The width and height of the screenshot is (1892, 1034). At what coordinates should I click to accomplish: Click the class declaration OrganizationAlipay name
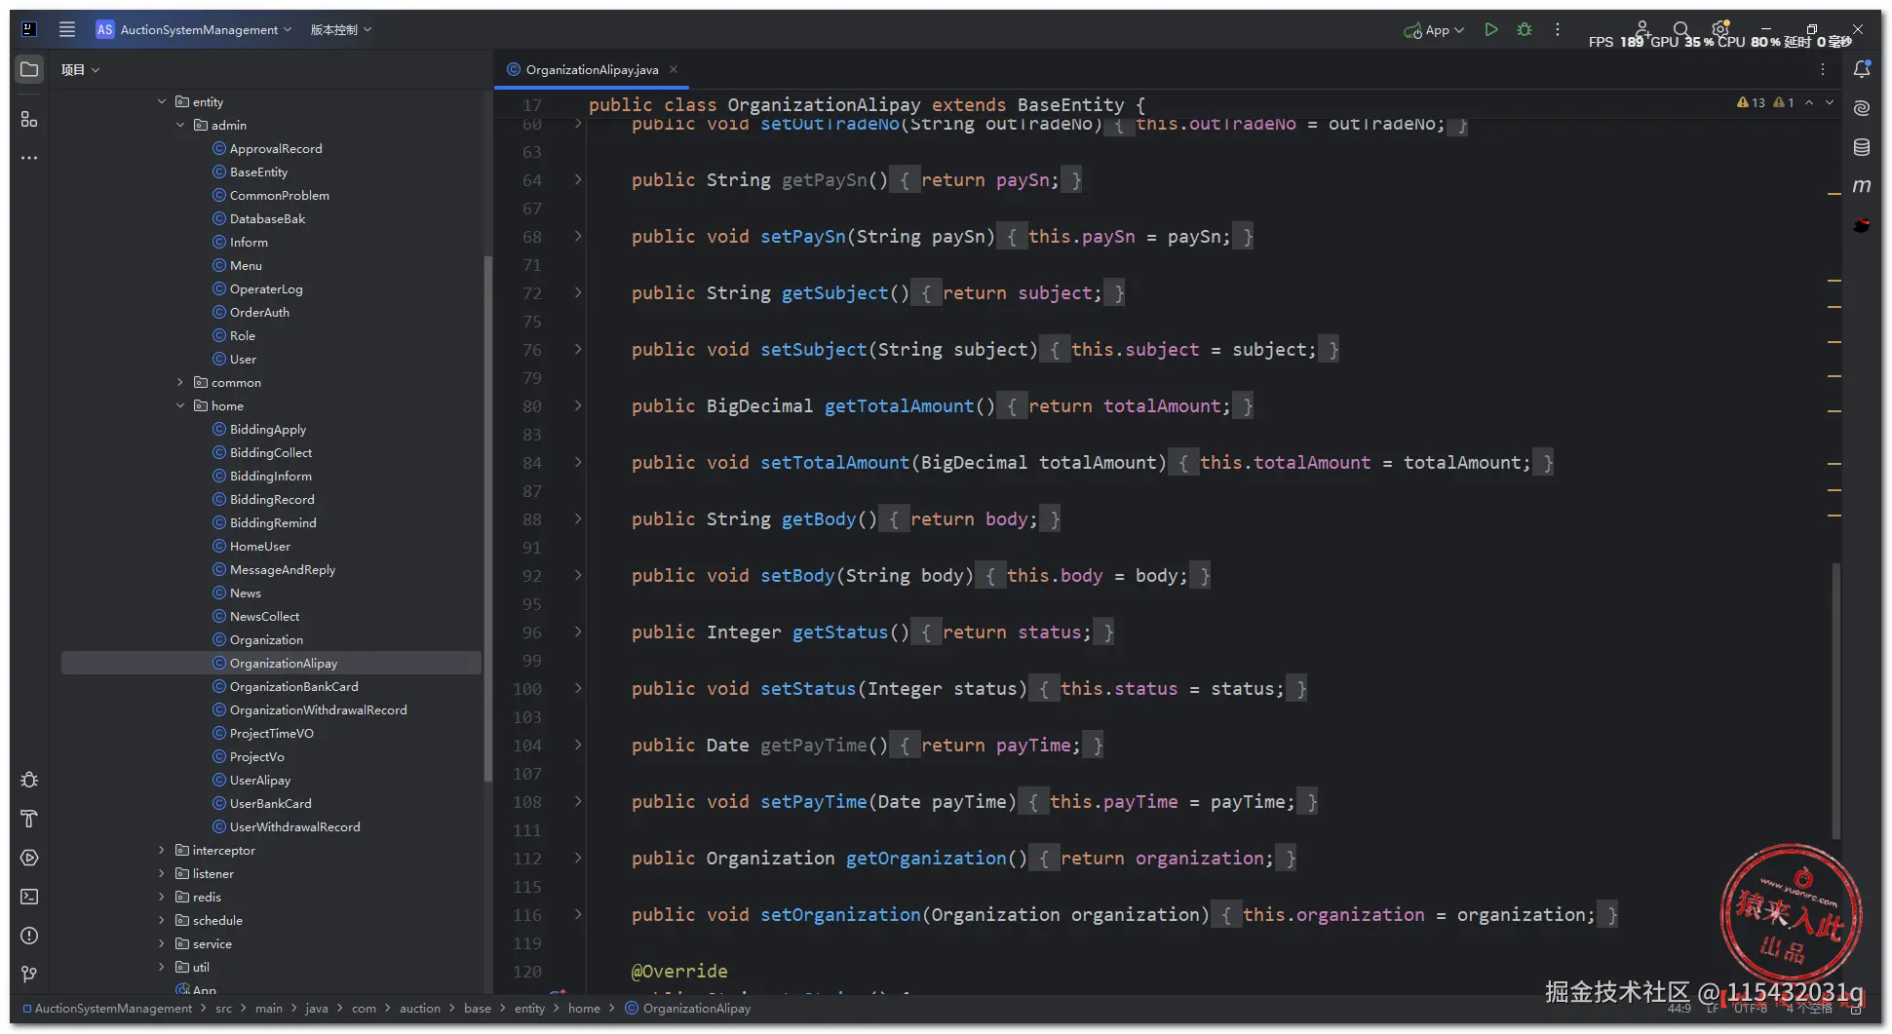point(824,104)
